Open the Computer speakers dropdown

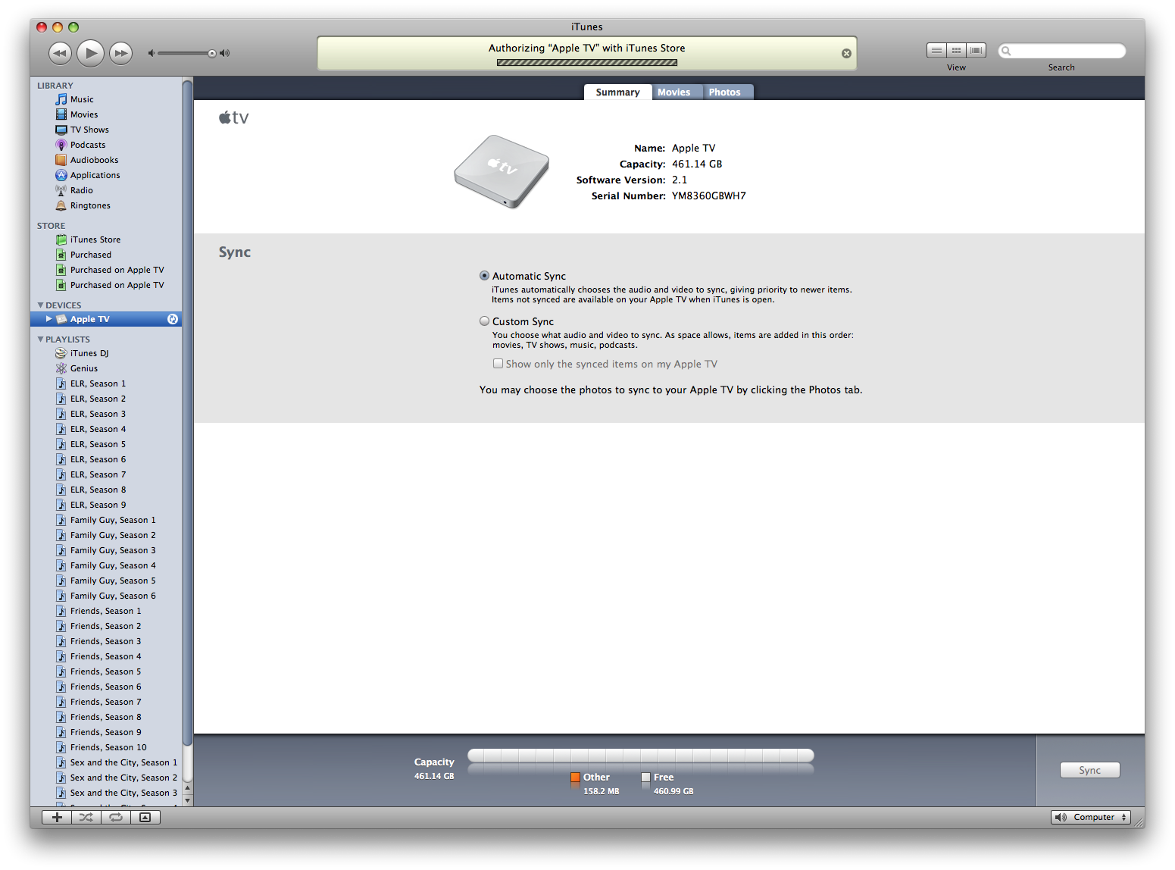[1091, 817]
